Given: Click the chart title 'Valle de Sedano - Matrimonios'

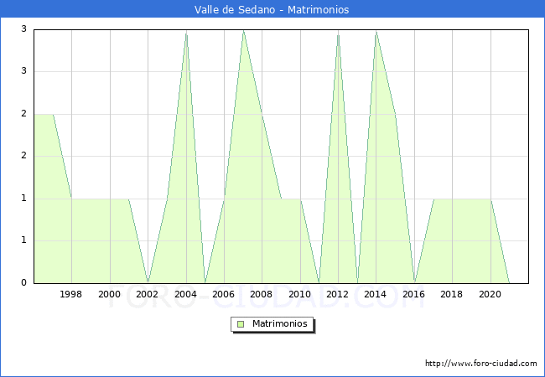Looking at the screenshot, I should coord(272,10).
